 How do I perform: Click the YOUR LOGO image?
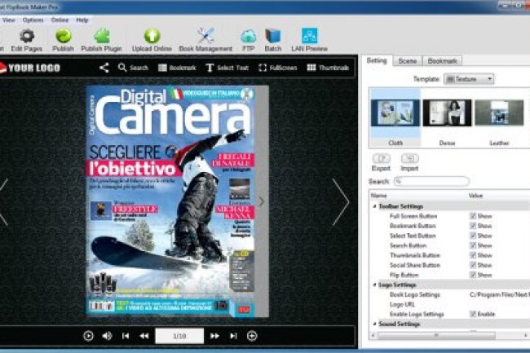click(29, 68)
